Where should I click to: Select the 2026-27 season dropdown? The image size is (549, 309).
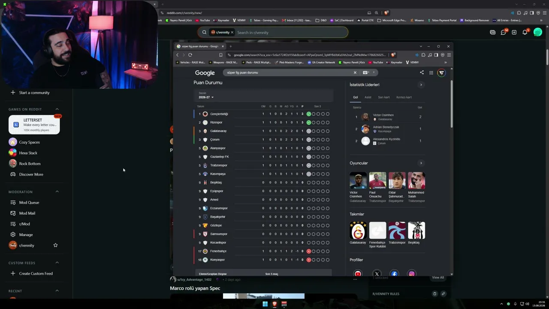(x=206, y=97)
